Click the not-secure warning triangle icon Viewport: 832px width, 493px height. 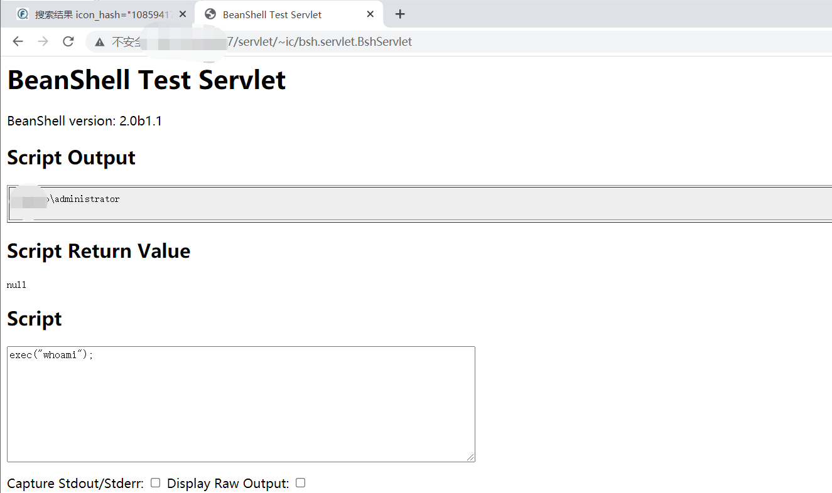(99, 42)
